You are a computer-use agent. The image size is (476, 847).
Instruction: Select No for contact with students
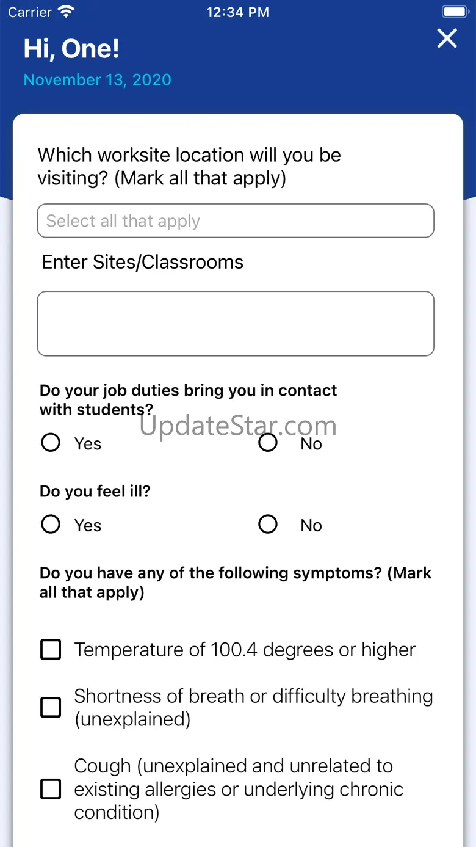(268, 443)
